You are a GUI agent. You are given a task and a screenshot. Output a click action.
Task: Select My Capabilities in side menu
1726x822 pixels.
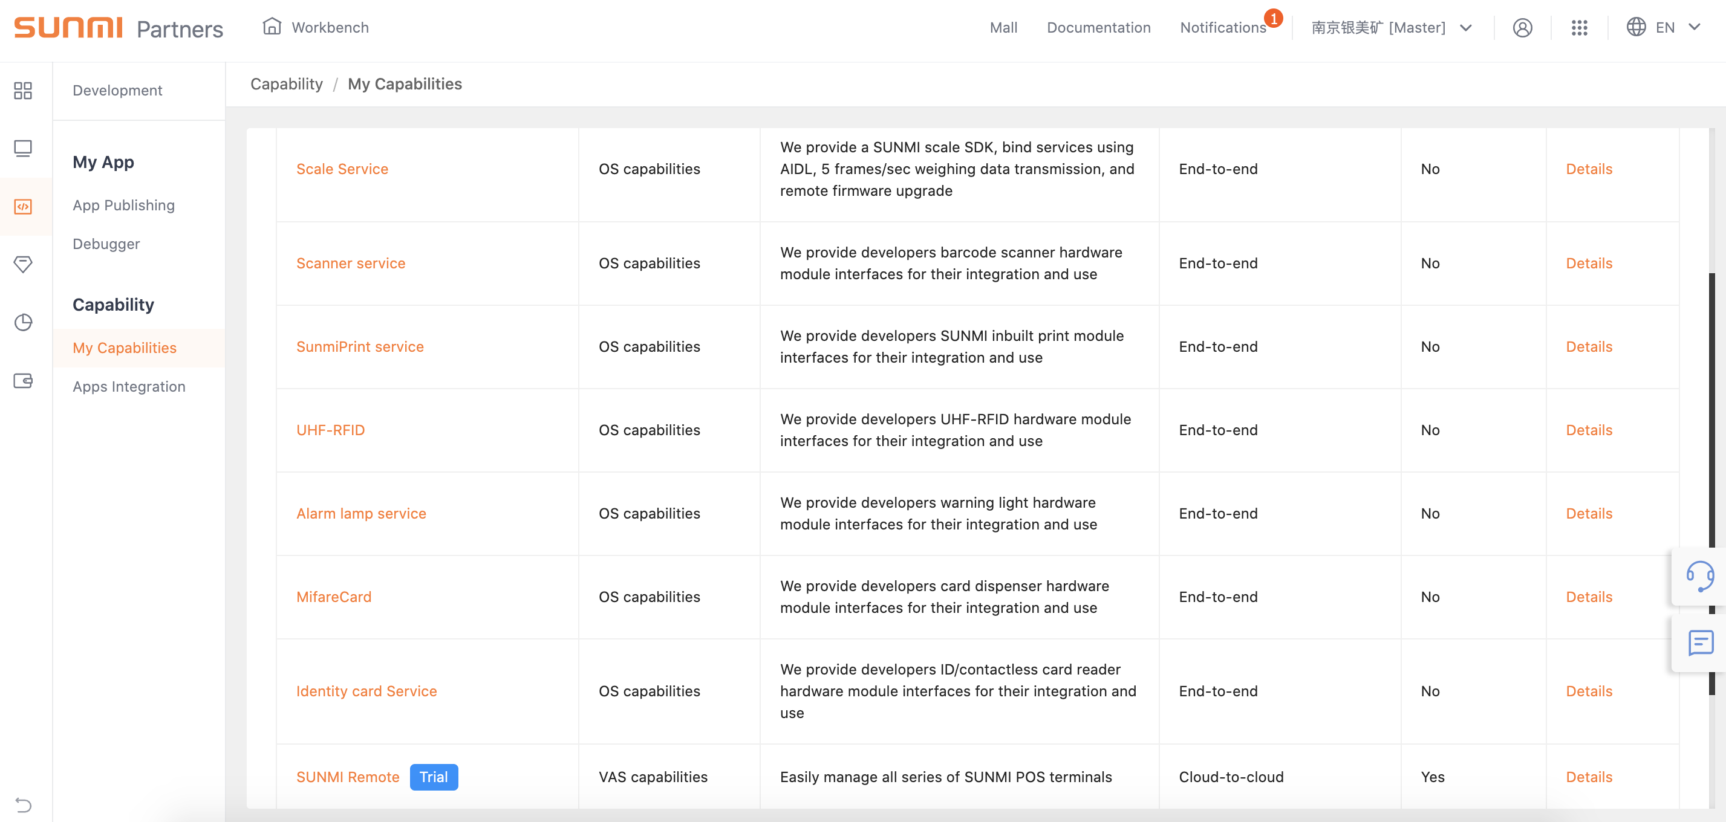[x=125, y=348]
